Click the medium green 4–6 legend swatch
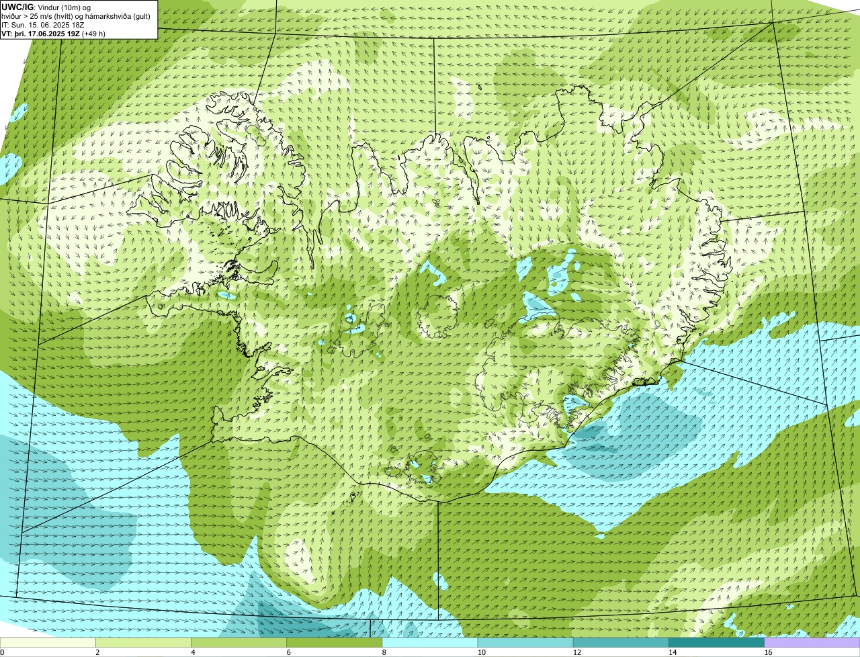Image resolution: width=860 pixels, height=657 pixels. click(239, 643)
